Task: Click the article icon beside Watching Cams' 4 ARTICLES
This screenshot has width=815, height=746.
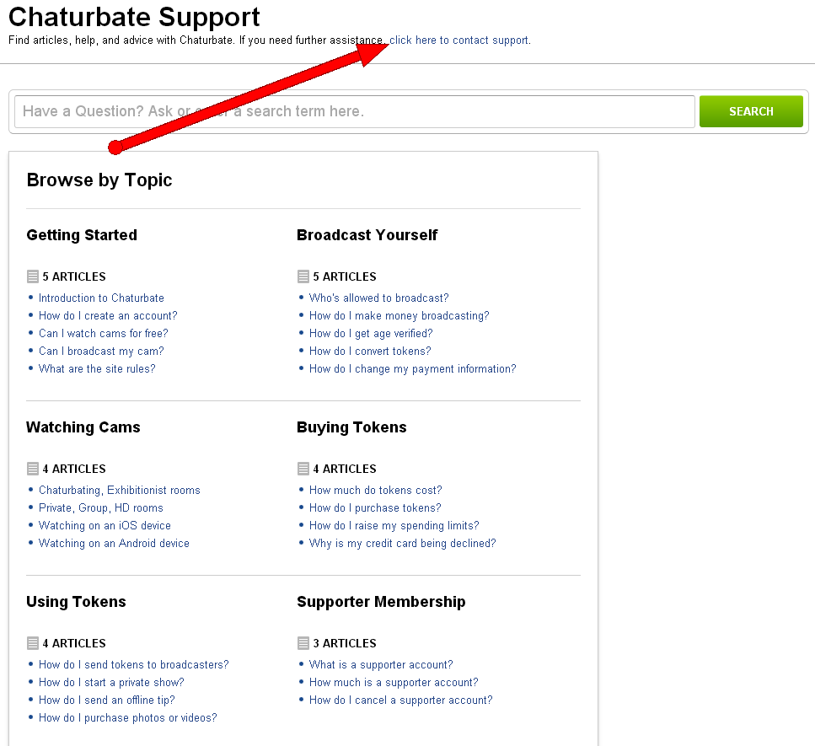Action: (x=33, y=469)
